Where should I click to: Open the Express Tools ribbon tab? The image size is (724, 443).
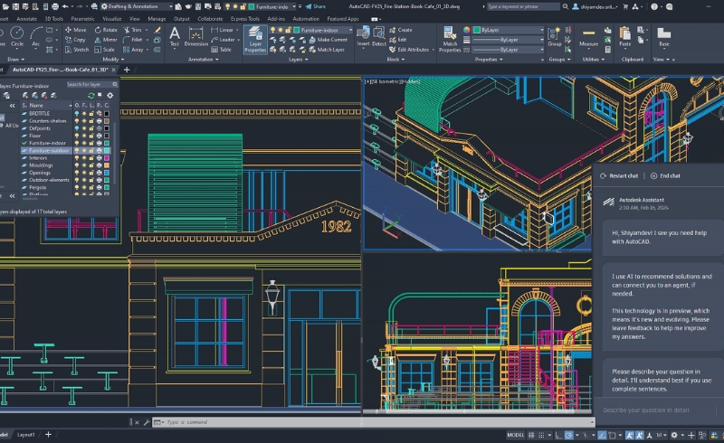coord(244,19)
